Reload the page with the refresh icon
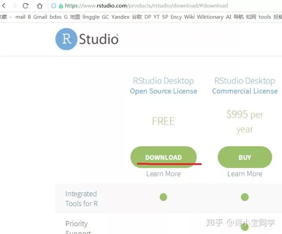 pos(25,6)
